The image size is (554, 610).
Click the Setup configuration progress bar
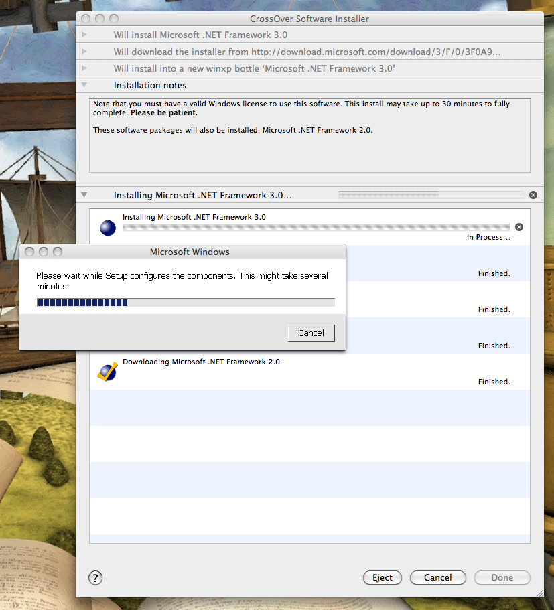pyautogui.click(x=186, y=303)
